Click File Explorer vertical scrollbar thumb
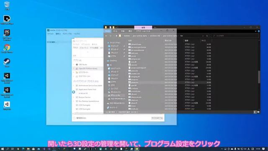Image resolution: width=268 pixels, height=151 pixels. (x=259, y=77)
